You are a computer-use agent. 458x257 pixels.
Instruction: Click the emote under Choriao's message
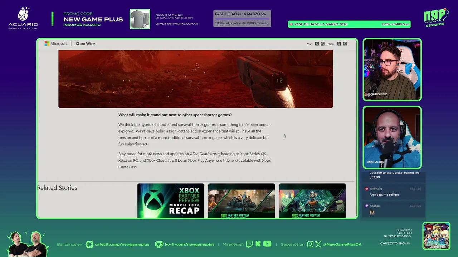372,212
